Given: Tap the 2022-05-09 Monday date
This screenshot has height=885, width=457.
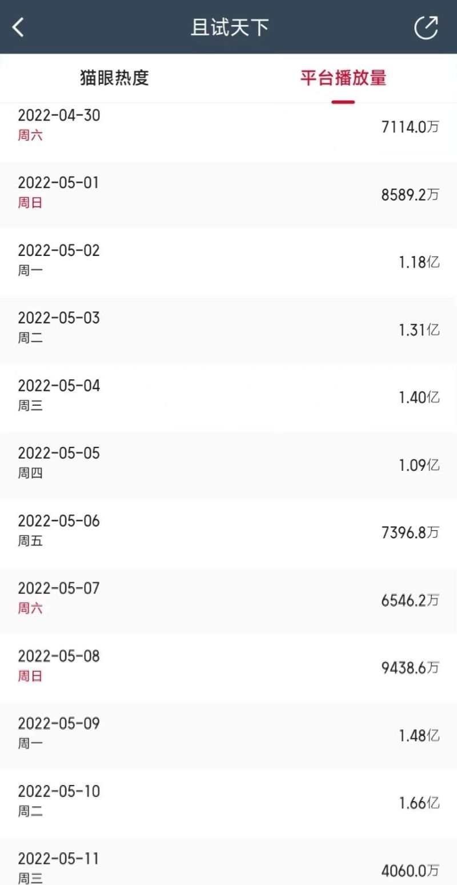Looking at the screenshot, I should [x=58, y=724].
